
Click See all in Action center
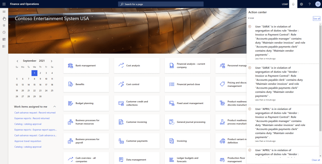point(316,19)
